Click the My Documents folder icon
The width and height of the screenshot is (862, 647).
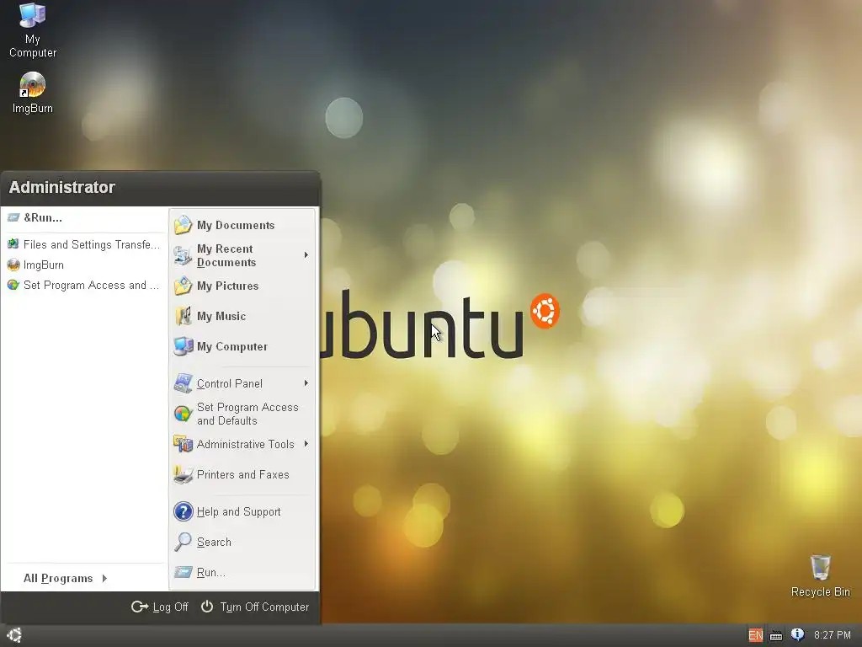183,224
